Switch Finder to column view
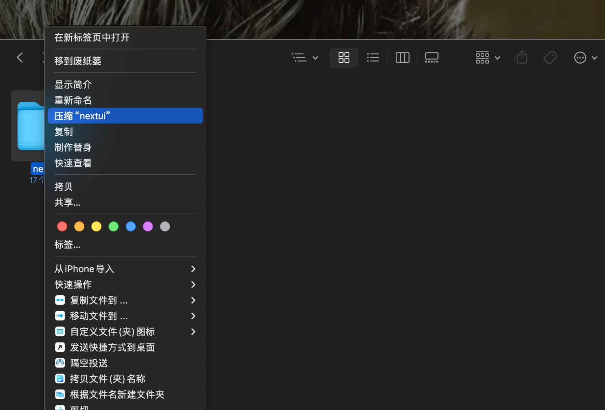 (x=402, y=57)
